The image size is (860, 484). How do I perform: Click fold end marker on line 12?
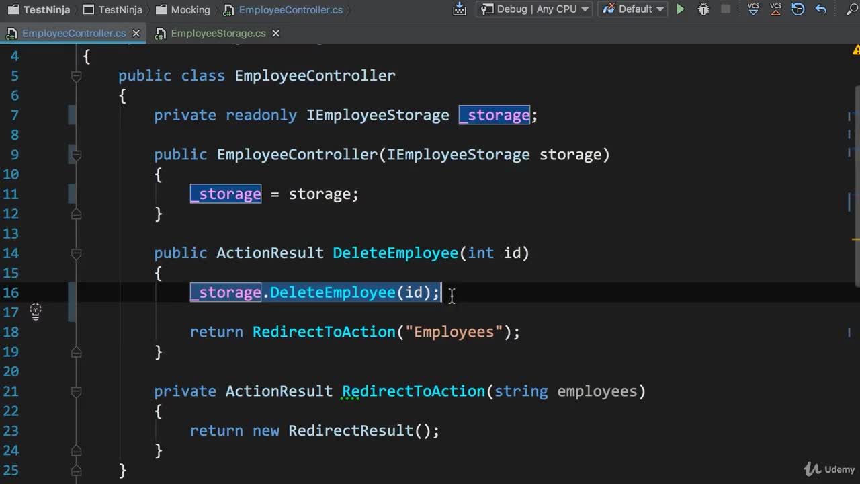pyautogui.click(x=77, y=214)
